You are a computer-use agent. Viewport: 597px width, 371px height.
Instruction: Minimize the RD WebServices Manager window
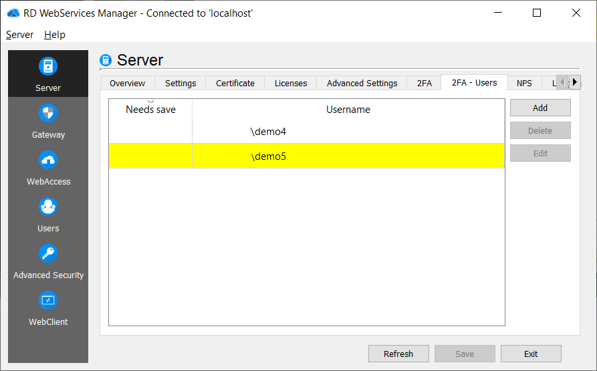[498, 13]
